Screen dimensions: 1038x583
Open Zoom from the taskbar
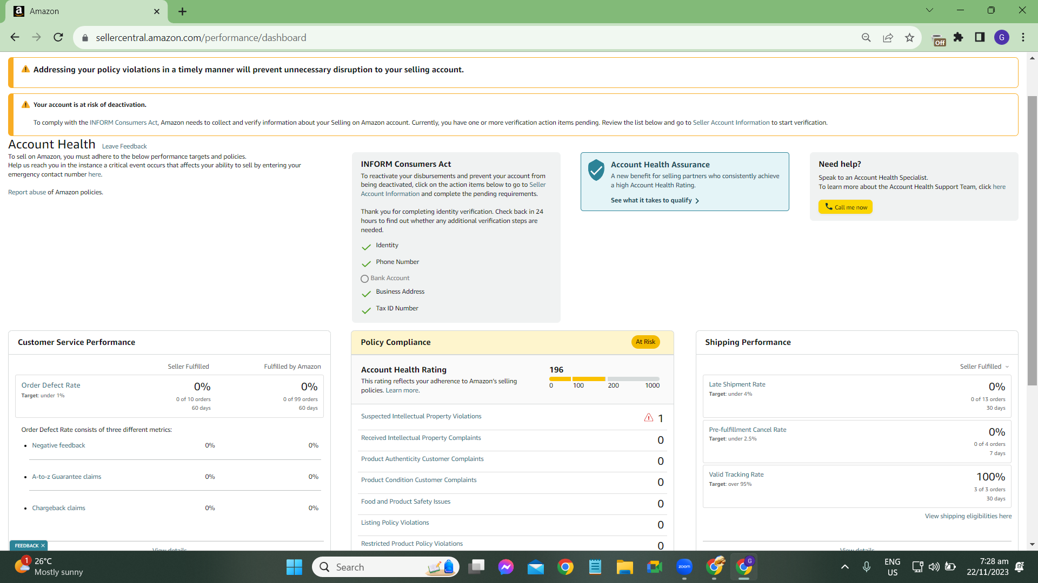coord(684,567)
